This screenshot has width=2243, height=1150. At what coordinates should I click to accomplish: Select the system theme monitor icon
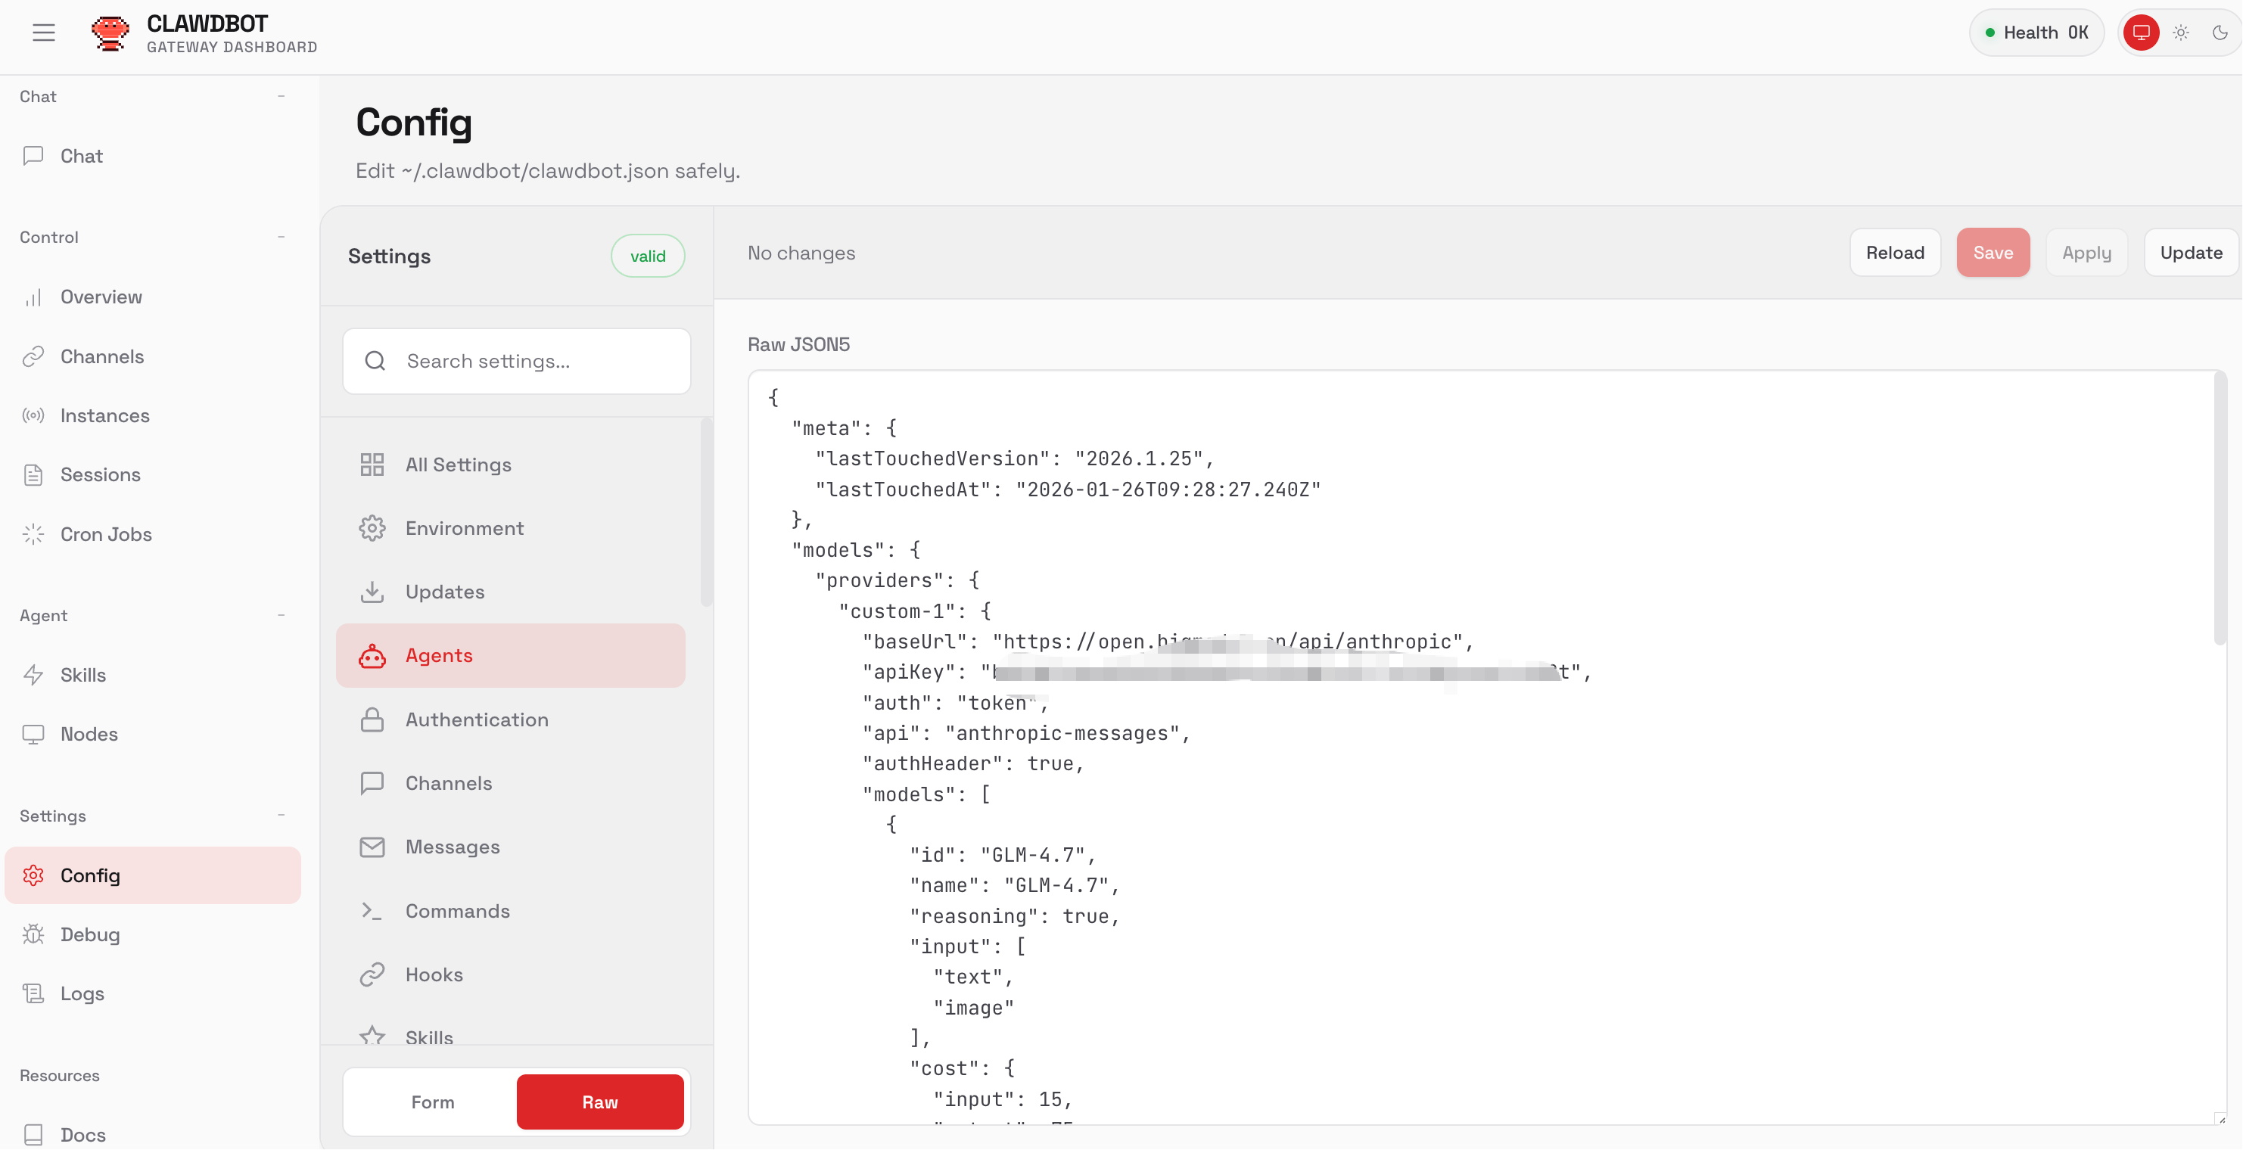[2141, 33]
